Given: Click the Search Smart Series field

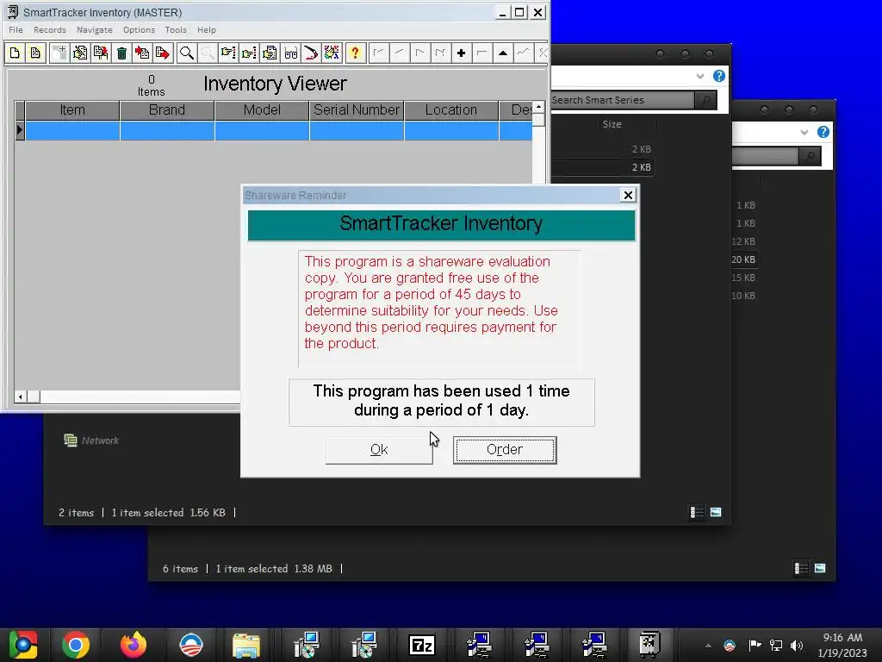Looking at the screenshot, I should coord(622,100).
